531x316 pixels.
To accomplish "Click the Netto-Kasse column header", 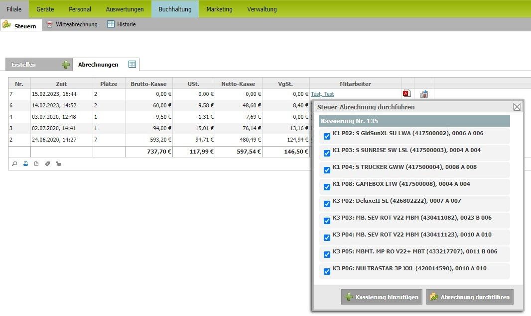I will click(238, 84).
